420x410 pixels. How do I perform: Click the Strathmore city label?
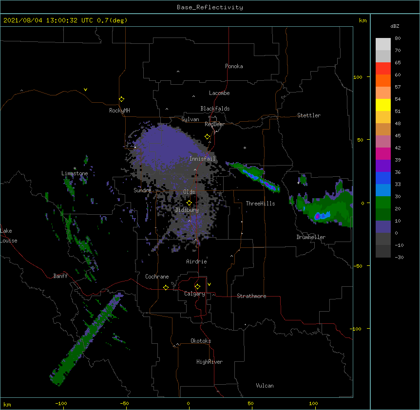pyautogui.click(x=251, y=296)
